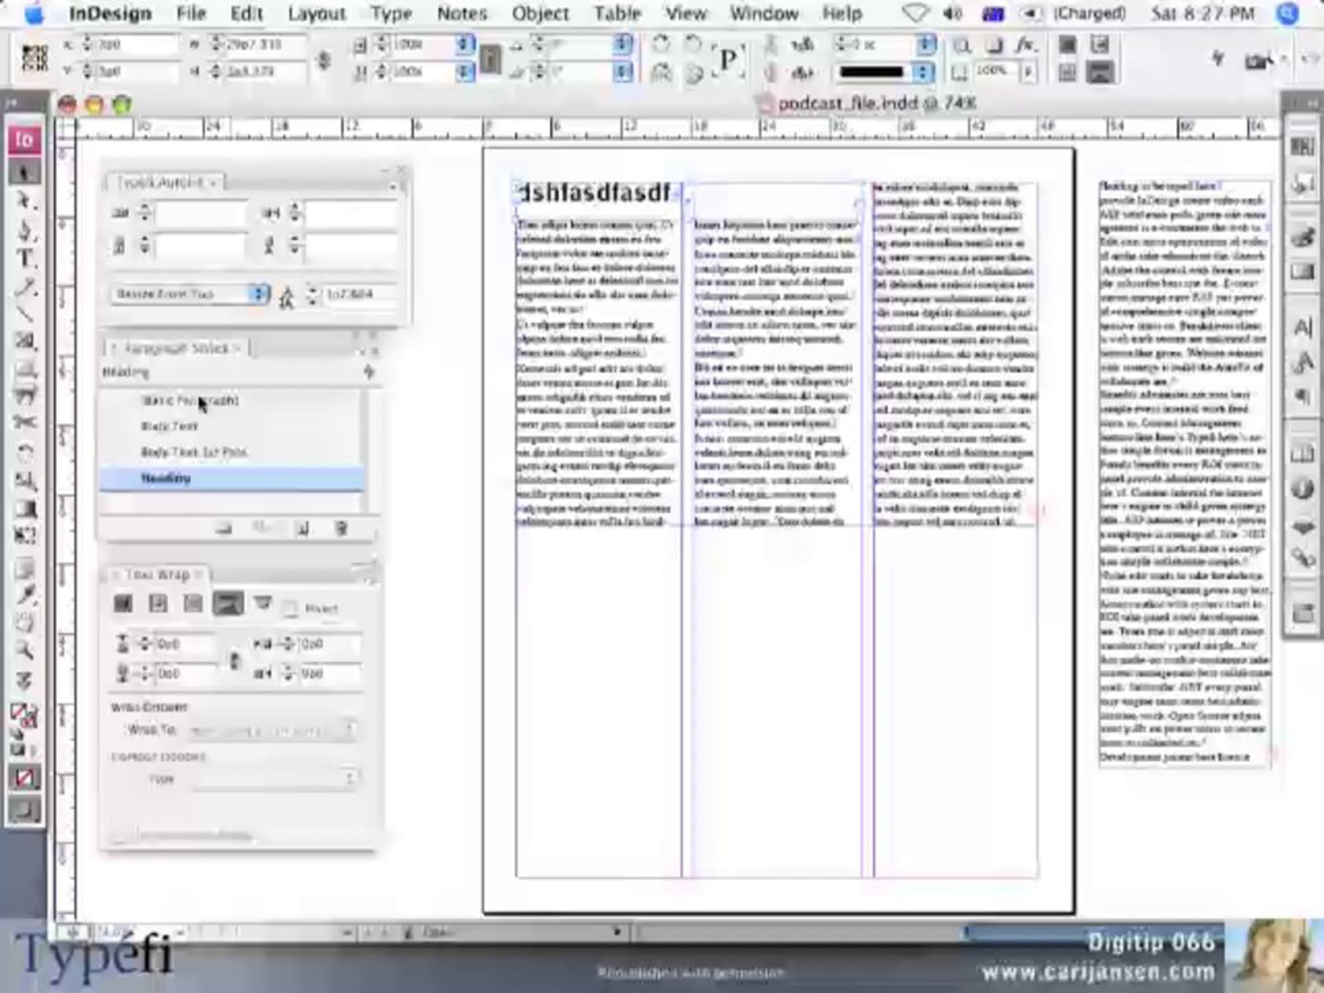Select the Scissors tool

point(25,423)
